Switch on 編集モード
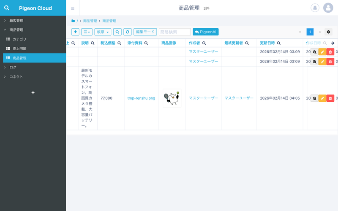This screenshot has height=211, width=338. (x=145, y=32)
